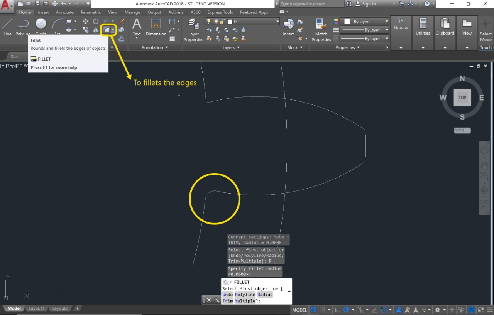494x315 pixels.
Task: Expand the Properties panel
Action: [x=347, y=47]
